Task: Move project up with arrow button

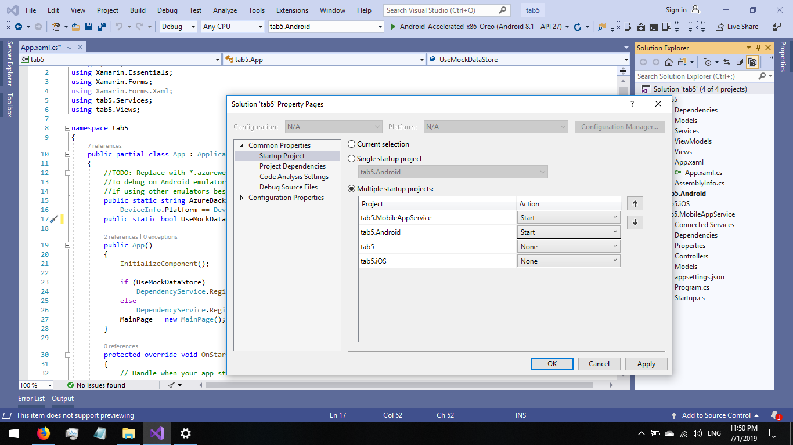Action: pyautogui.click(x=635, y=204)
